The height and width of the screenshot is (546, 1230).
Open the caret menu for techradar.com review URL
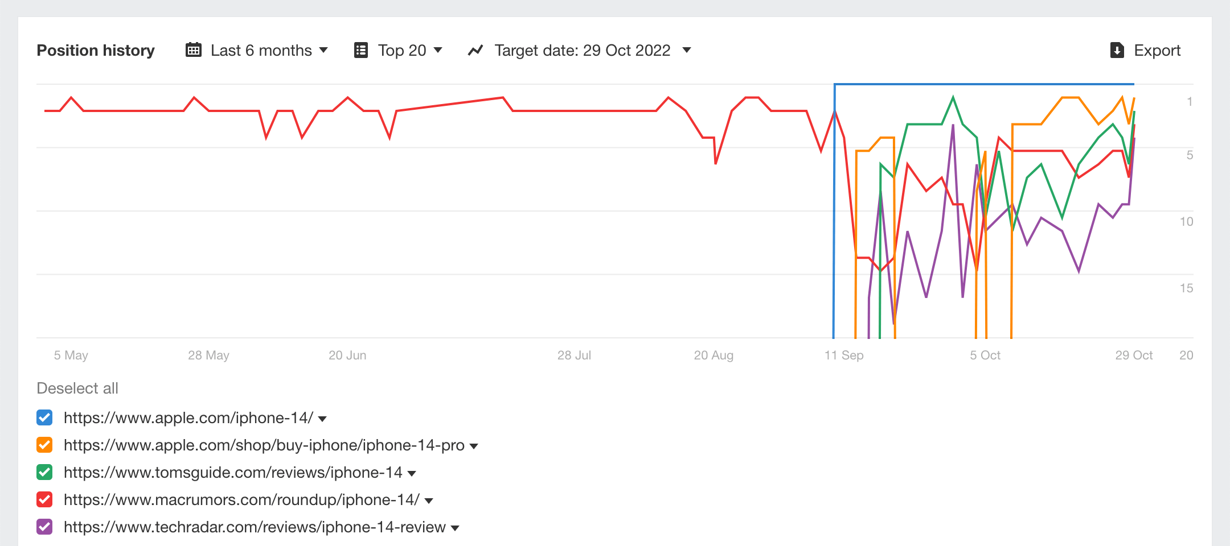click(455, 528)
